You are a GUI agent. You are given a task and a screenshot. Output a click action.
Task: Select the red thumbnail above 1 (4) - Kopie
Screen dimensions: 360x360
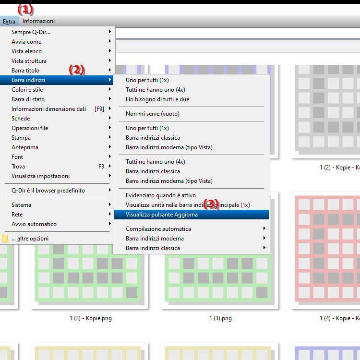coord(325,251)
